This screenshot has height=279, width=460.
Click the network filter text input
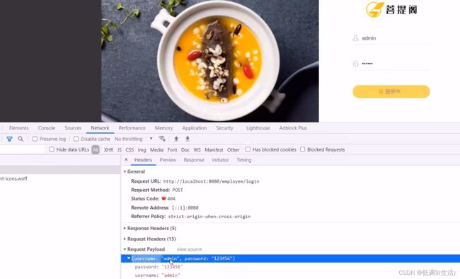pyautogui.click(x=23, y=149)
